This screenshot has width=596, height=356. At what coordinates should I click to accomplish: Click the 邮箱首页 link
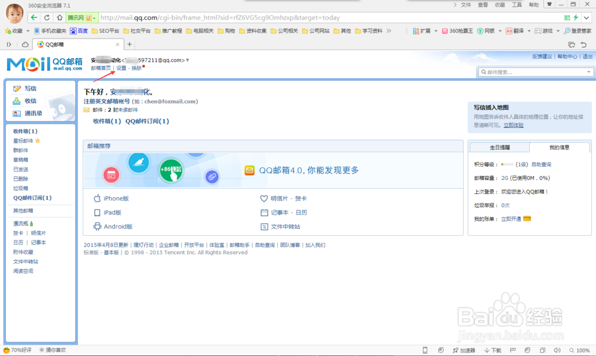[101, 68]
